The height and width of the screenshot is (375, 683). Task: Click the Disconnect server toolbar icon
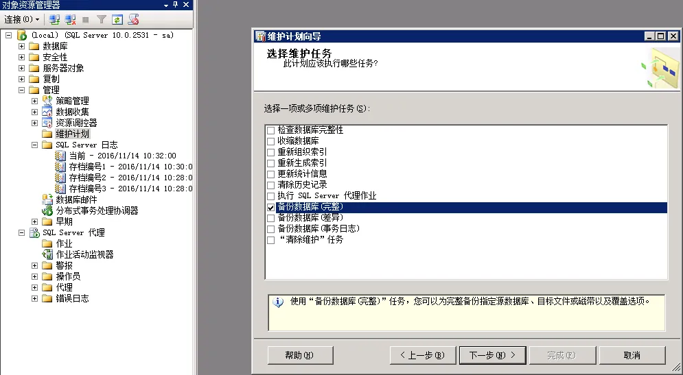pyautogui.click(x=70, y=20)
